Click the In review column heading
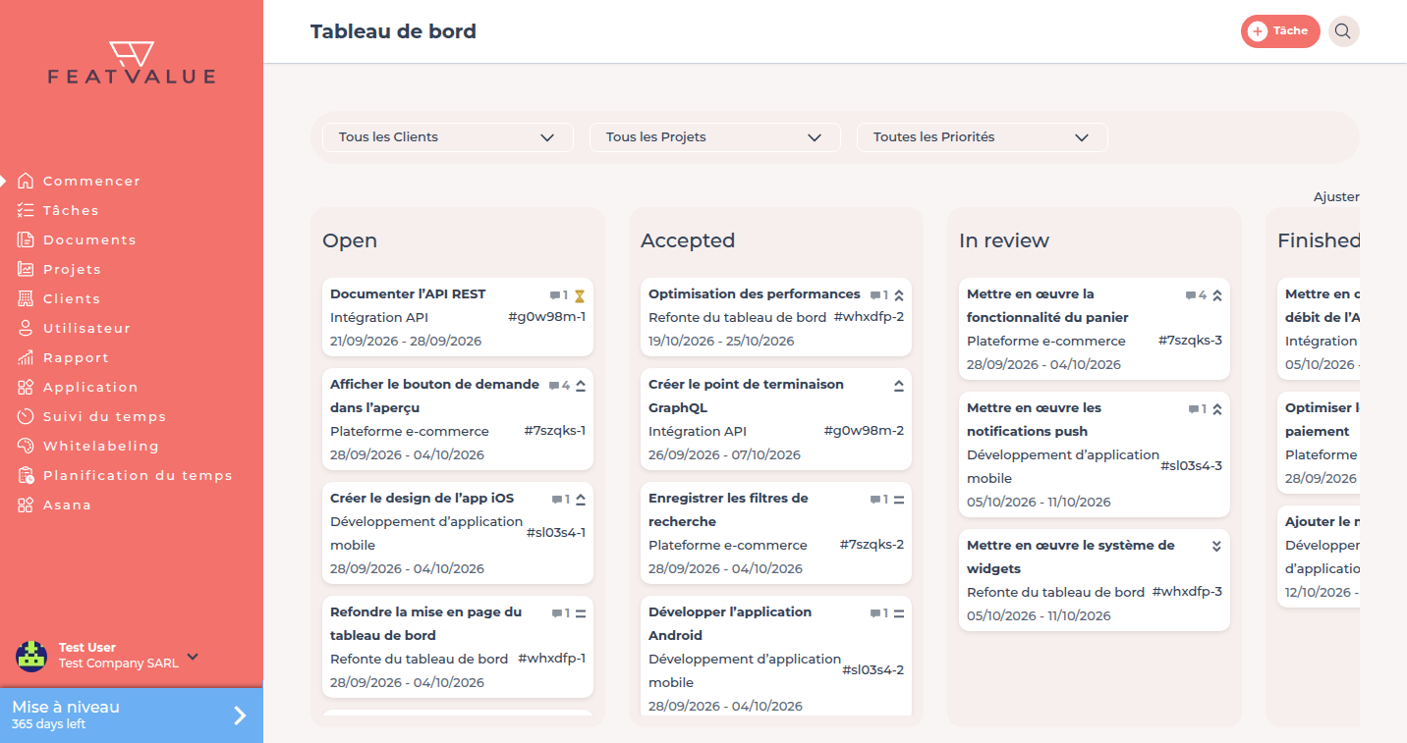Screen dimensions: 1407x743 coord(1004,240)
